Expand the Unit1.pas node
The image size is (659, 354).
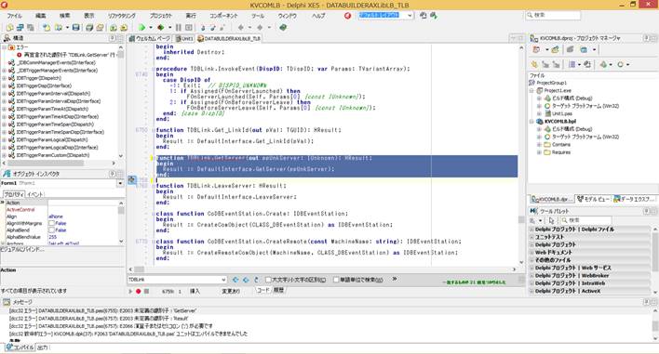click(539, 113)
